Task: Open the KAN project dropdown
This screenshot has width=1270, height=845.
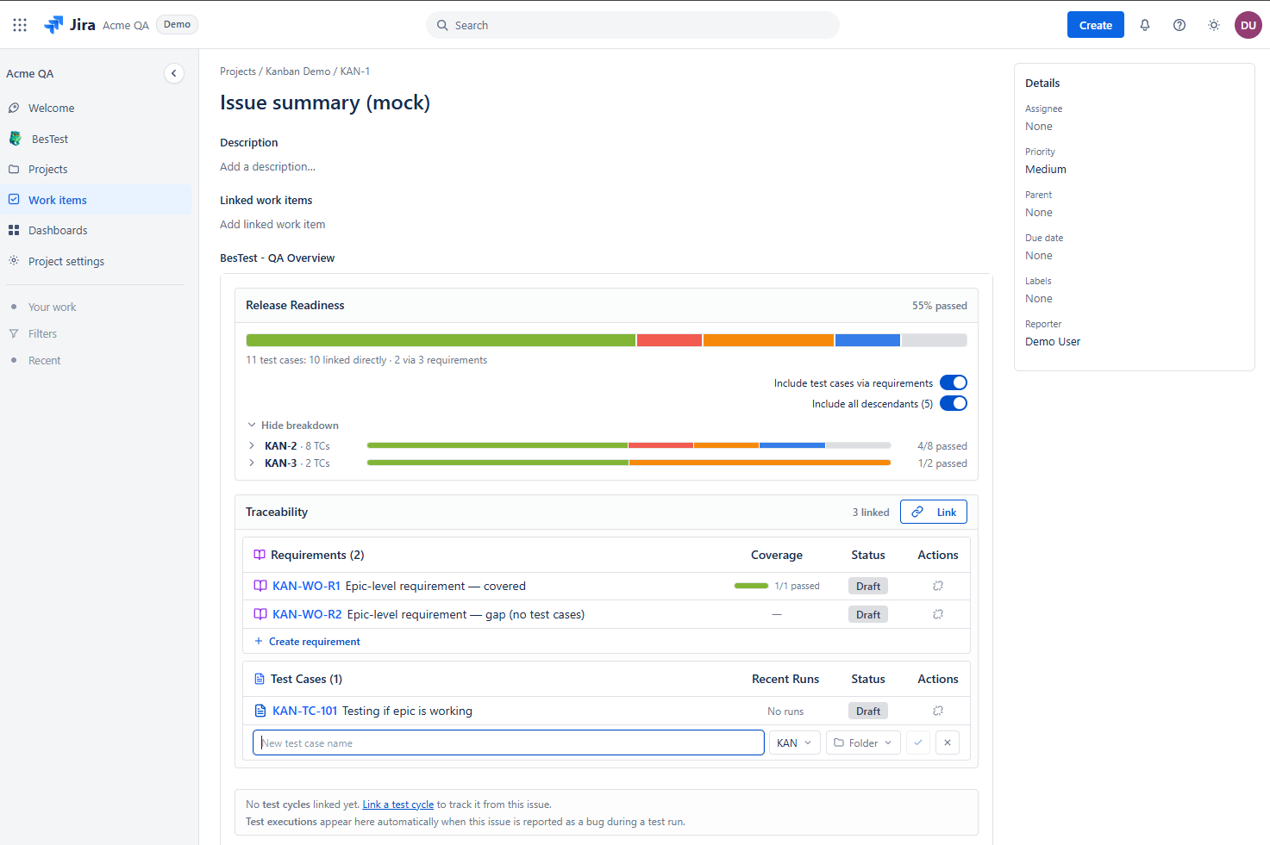Action: coord(794,742)
